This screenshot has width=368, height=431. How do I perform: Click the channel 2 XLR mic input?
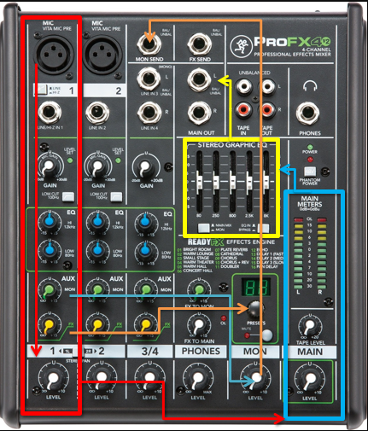coord(102,55)
